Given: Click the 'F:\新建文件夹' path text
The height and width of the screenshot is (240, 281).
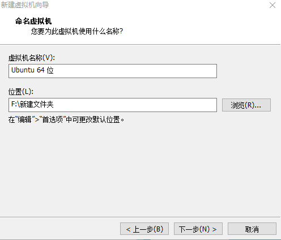Looking at the screenshot, I should [x=32, y=104].
